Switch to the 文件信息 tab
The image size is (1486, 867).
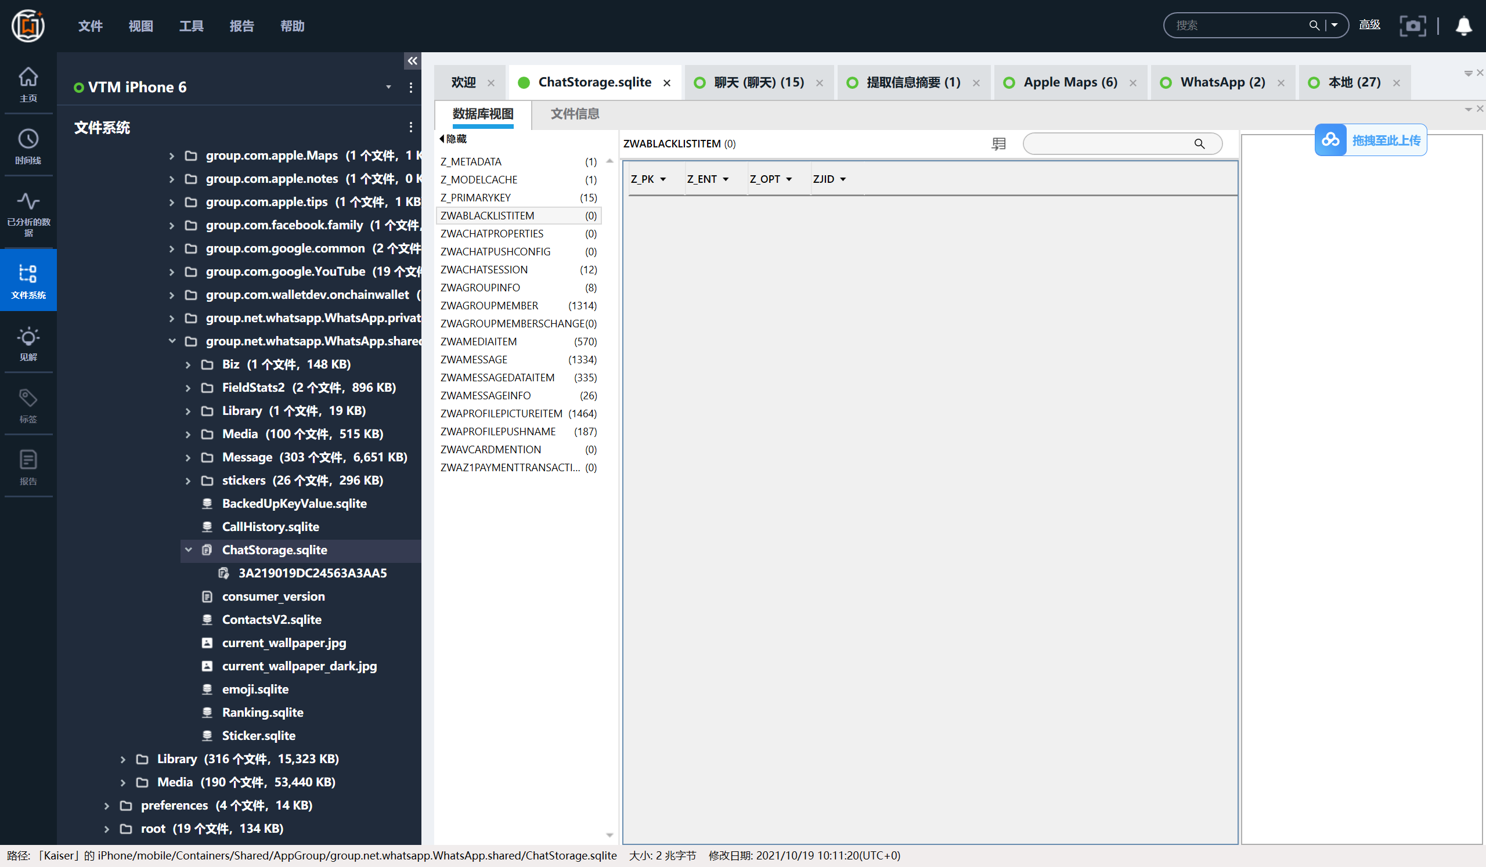[575, 114]
